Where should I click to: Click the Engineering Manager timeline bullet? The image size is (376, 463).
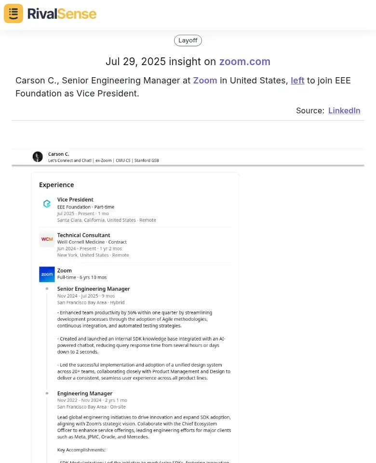47,394
